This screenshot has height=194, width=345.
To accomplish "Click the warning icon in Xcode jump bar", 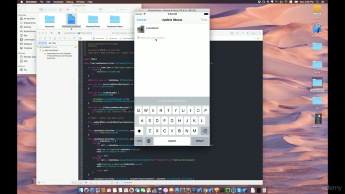I will pos(258,38).
